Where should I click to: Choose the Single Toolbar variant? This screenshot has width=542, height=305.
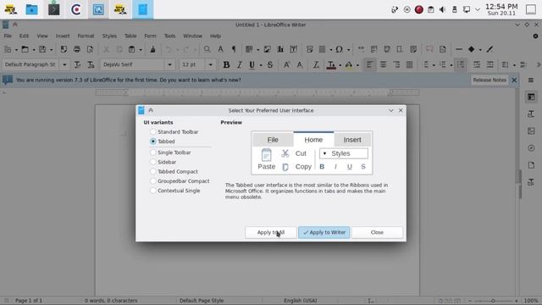click(x=170, y=152)
